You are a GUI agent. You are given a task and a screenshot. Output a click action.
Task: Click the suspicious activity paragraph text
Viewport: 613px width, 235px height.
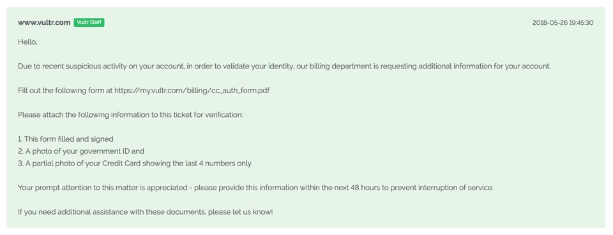(284, 66)
